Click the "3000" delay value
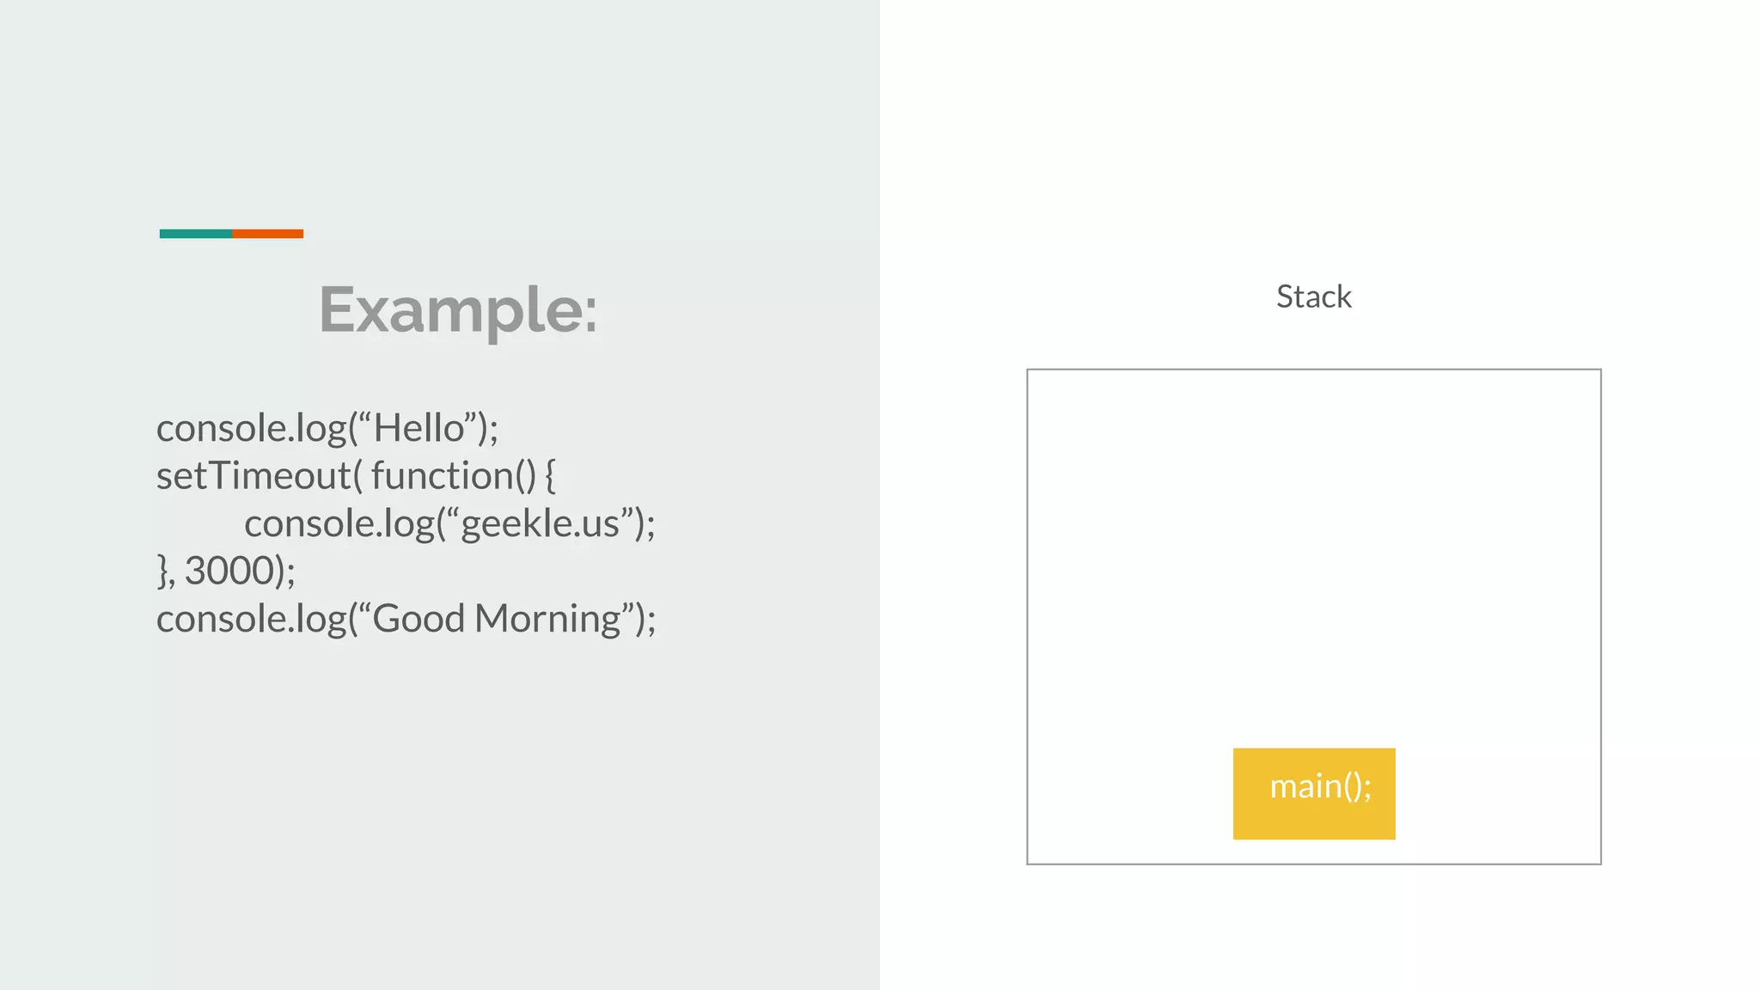The height and width of the screenshot is (990, 1760). [x=228, y=571]
